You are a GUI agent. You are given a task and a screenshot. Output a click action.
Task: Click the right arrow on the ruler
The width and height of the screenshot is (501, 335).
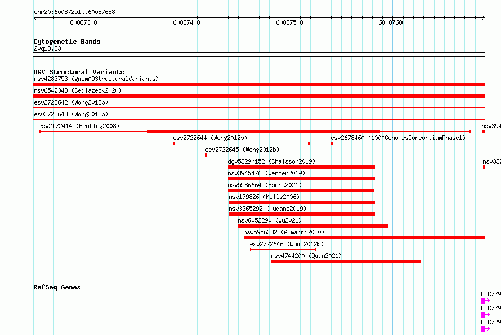[x=483, y=17]
